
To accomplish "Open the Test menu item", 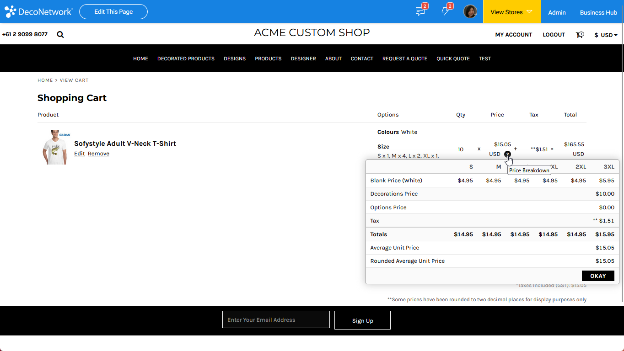I will pos(485,58).
